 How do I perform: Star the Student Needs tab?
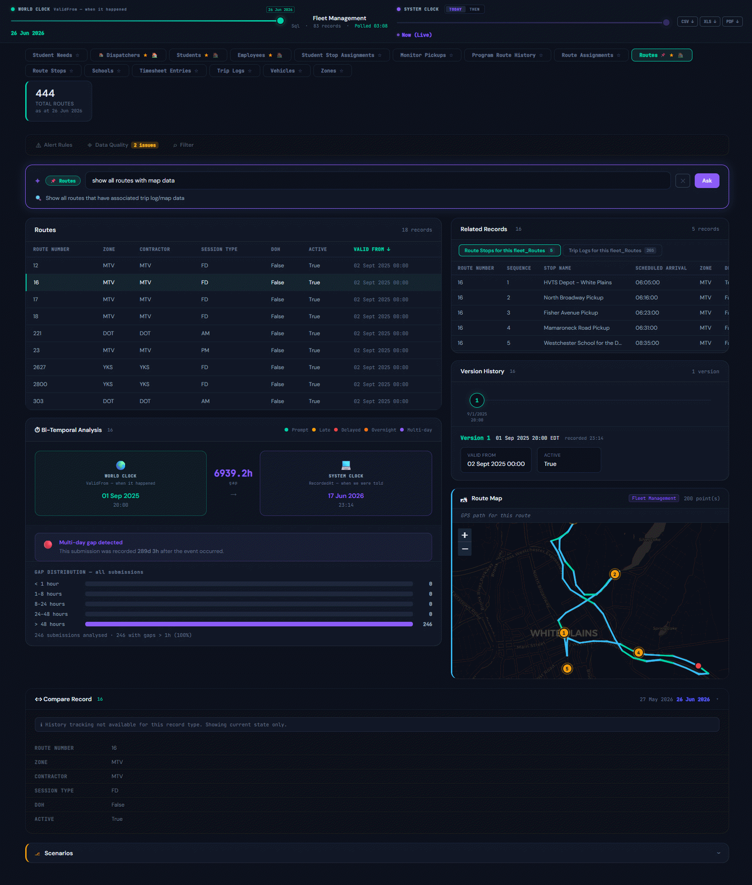[x=77, y=55]
